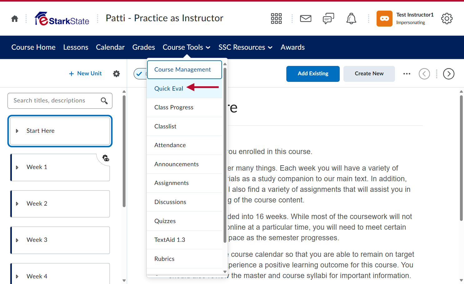Click Test Instructor1 orange avatar

point(384,19)
